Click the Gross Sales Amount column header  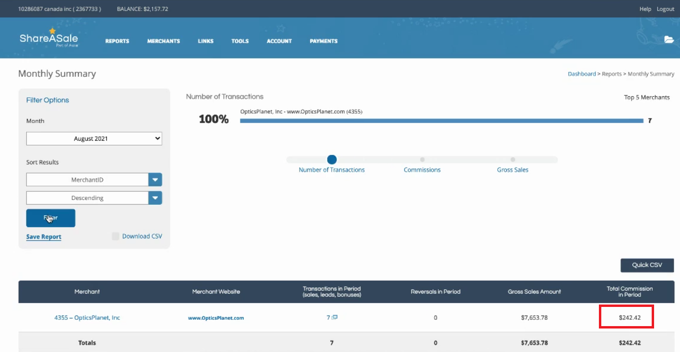(534, 292)
